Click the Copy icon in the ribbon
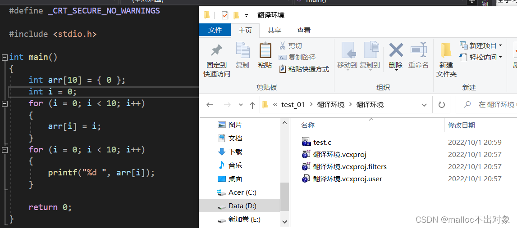 (x=242, y=50)
